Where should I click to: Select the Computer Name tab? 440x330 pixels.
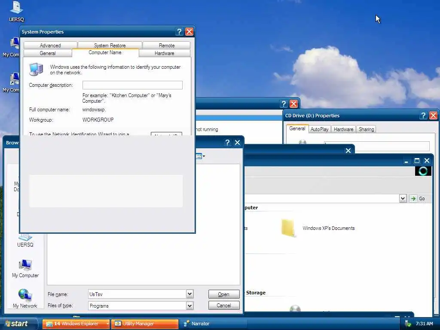[105, 52]
